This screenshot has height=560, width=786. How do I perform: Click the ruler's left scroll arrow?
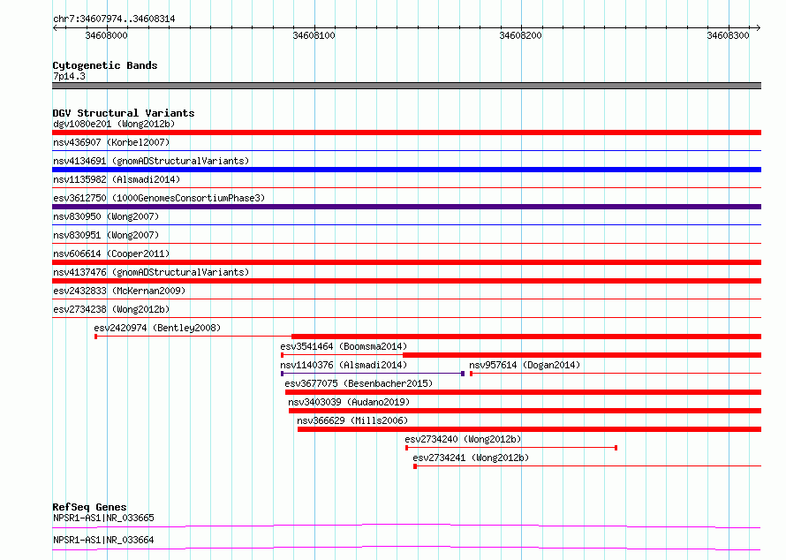[55, 28]
